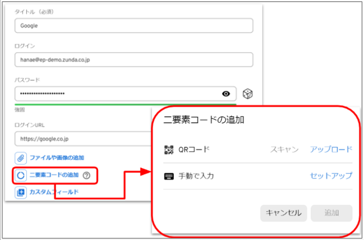Toggle password visibility with the eye icon
This screenshot has width=364, height=240.
(x=226, y=94)
